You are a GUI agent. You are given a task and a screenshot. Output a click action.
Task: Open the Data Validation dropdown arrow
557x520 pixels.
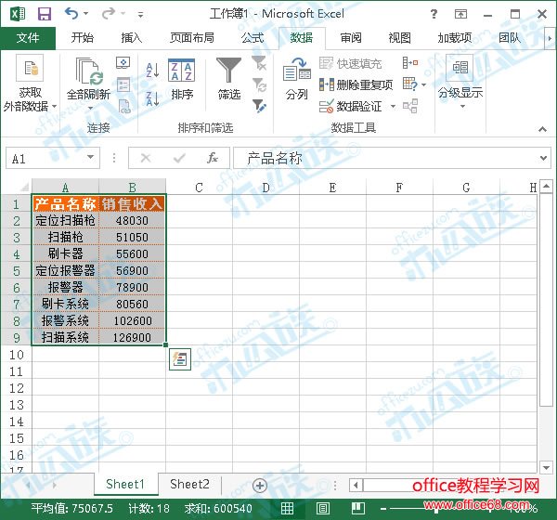[x=393, y=106]
